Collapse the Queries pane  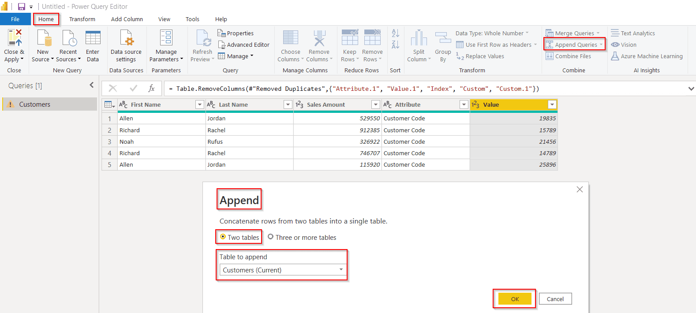(x=92, y=85)
